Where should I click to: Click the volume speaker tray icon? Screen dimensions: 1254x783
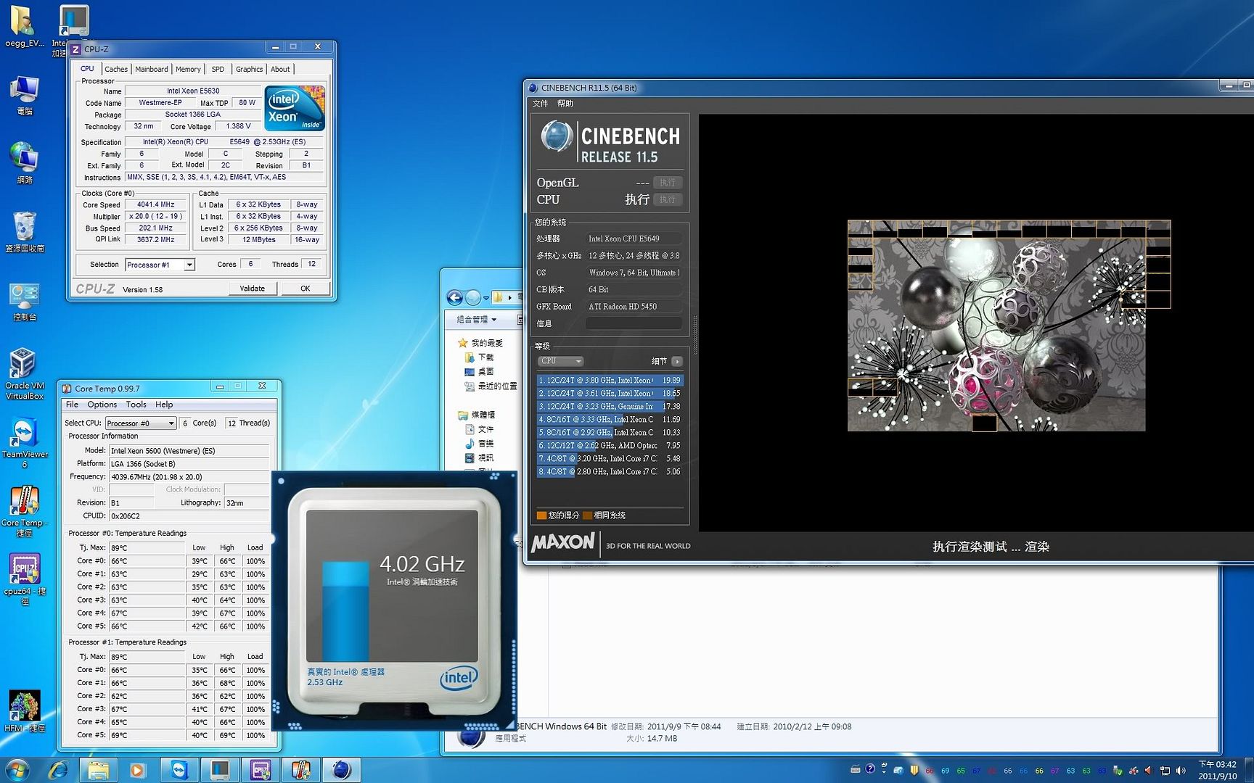[1181, 771]
